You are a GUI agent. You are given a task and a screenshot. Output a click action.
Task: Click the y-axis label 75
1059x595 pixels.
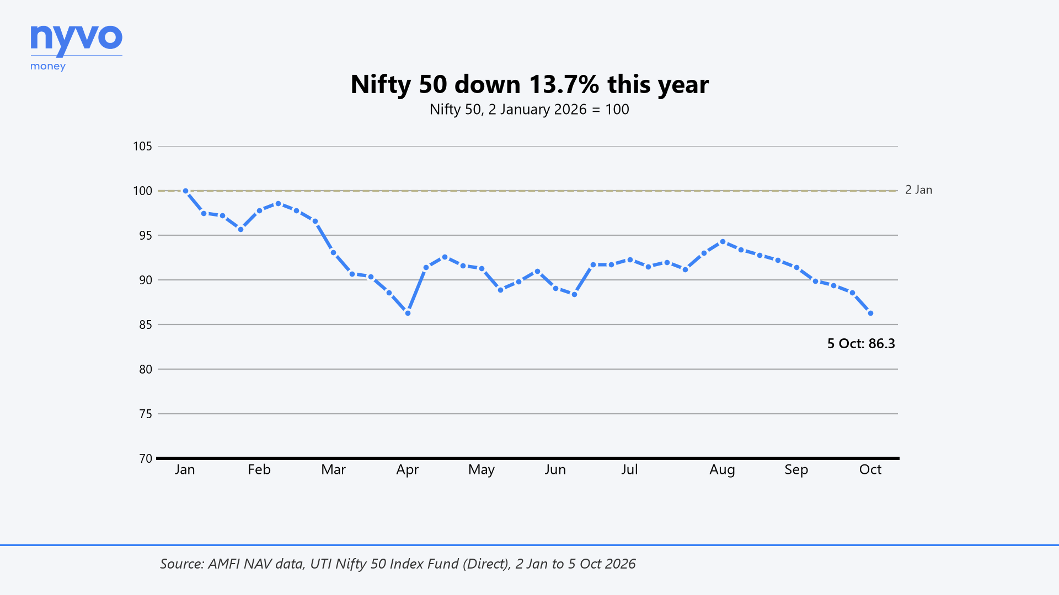pos(146,414)
